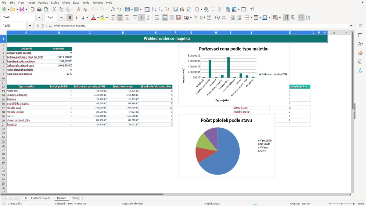This screenshot has height=206, width=366.
Task: Open underline style dropdown arrow
Action: coord(87,18)
